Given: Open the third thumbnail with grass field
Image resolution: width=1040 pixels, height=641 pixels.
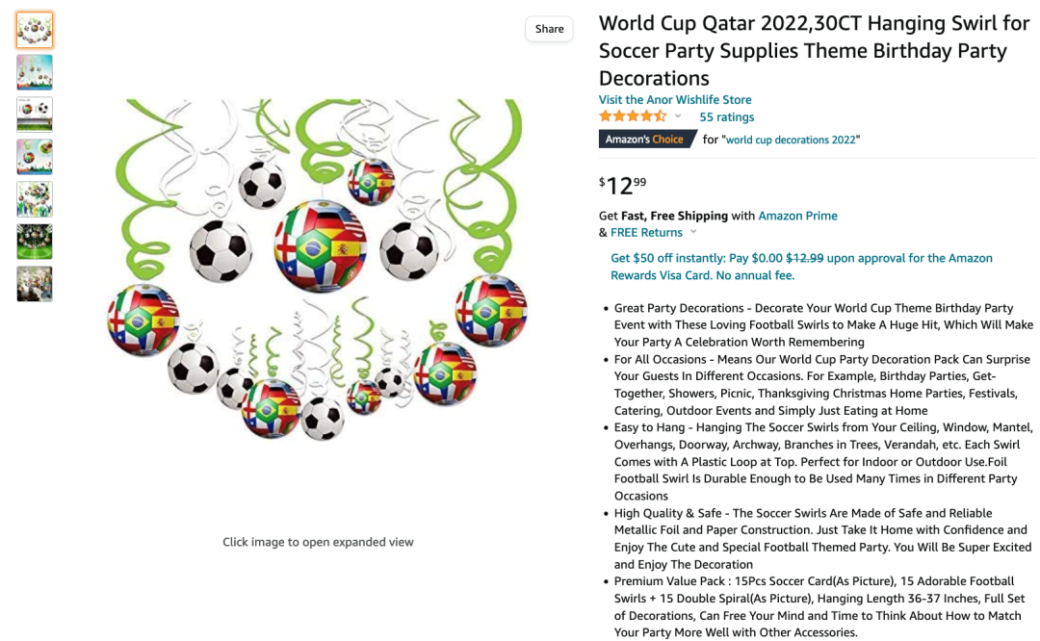Looking at the screenshot, I should tap(35, 115).
